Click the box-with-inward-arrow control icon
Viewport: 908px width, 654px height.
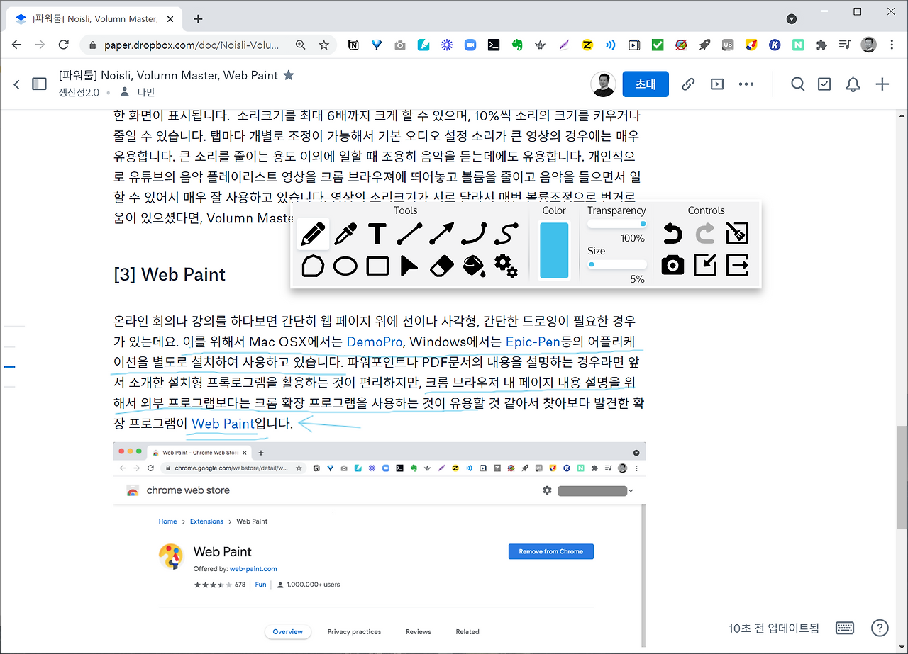(705, 266)
